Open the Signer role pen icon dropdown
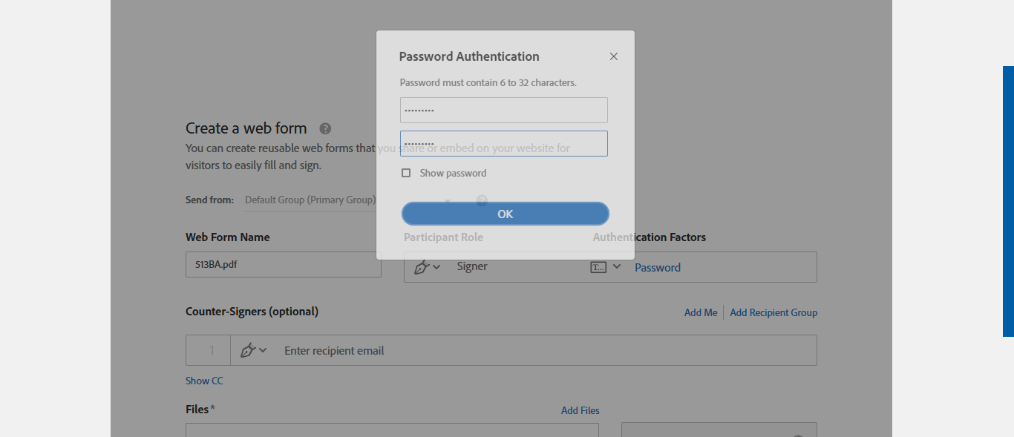The width and height of the screenshot is (1014, 437). click(427, 267)
